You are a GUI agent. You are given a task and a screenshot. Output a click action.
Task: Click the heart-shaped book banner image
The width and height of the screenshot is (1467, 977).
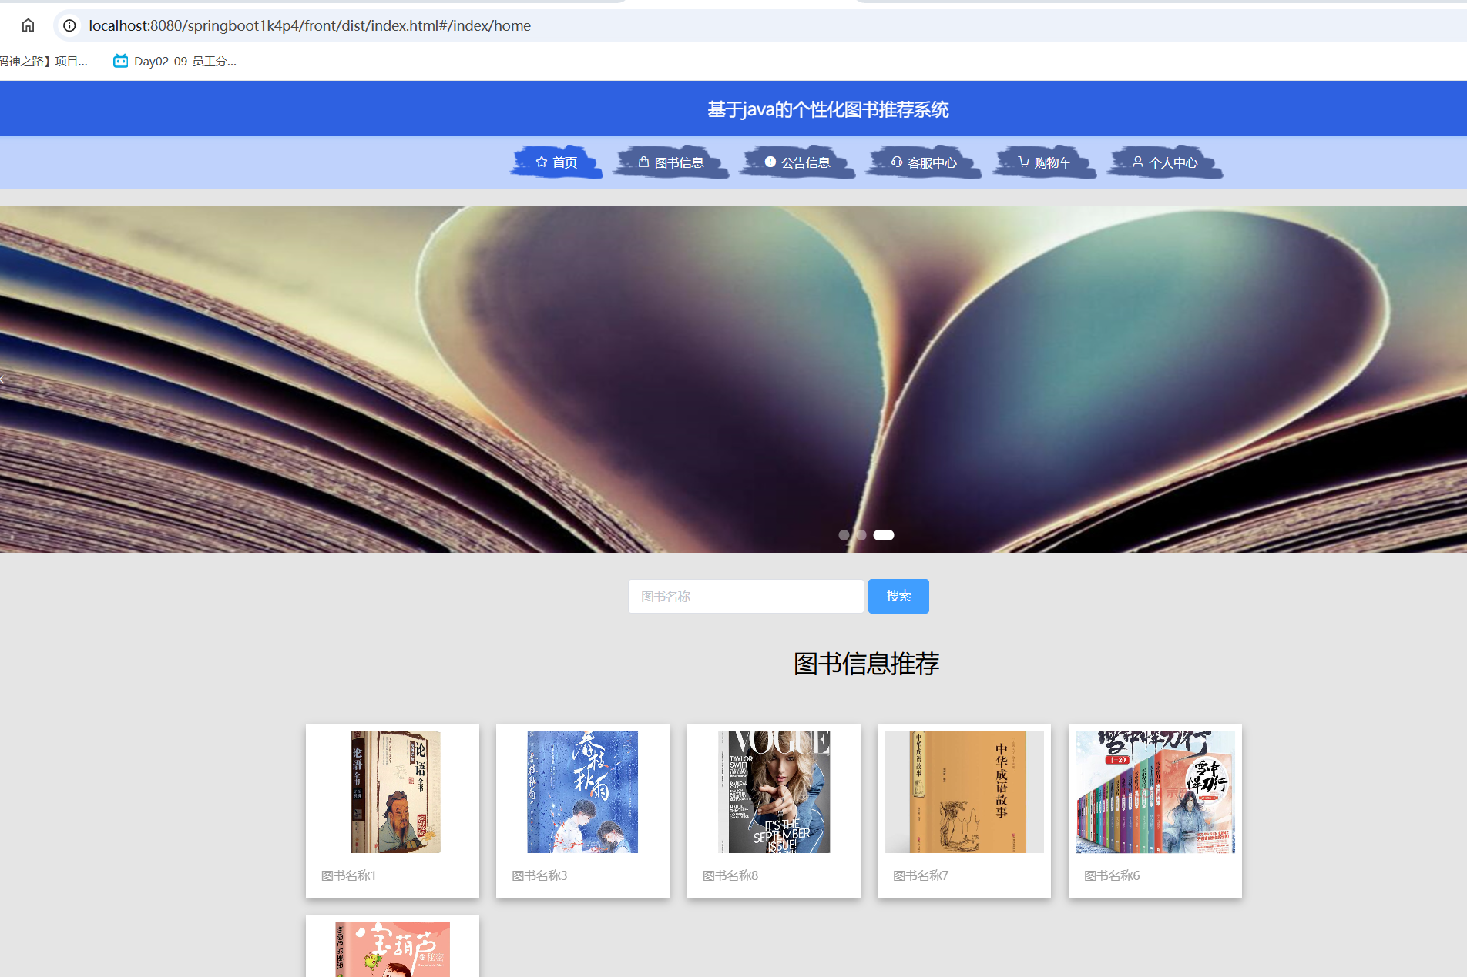click(733, 379)
